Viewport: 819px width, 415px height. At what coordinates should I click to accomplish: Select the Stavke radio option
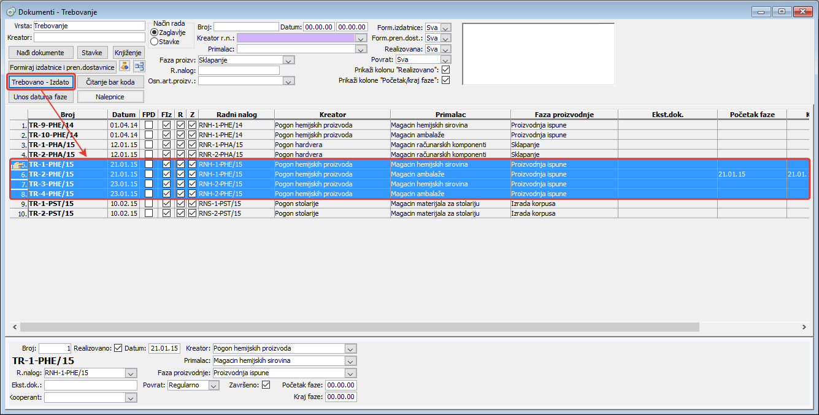click(155, 42)
